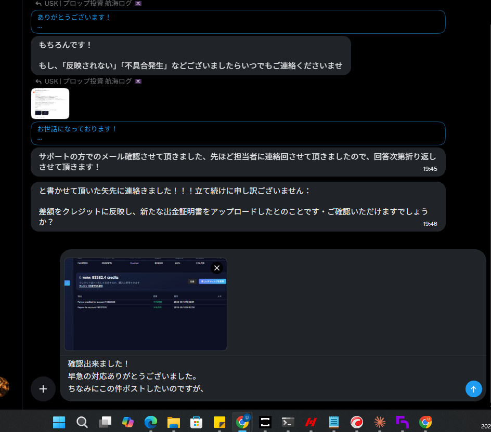Image resolution: width=491 pixels, height=432 pixels.
Task: Click the 19:45 message timestamp
Action: point(430,169)
